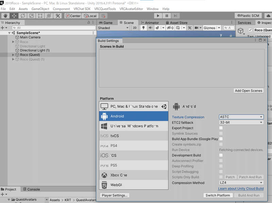Viewport: 272px width, 203px height.
Task: Select the Scale tool
Action: point(31,16)
